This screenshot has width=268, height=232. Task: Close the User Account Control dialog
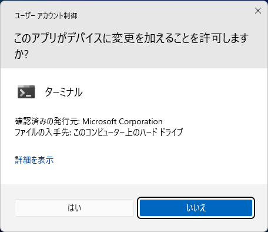tap(258, 11)
